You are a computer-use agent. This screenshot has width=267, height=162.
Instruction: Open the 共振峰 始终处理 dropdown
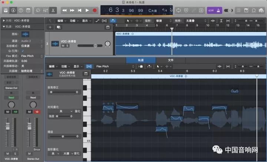tap(32, 71)
